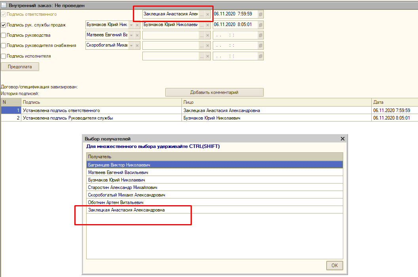This screenshot has width=418, height=277.
Task: Clear the Бузмаков Юрий Ник dropdown value
Action: coord(137,25)
